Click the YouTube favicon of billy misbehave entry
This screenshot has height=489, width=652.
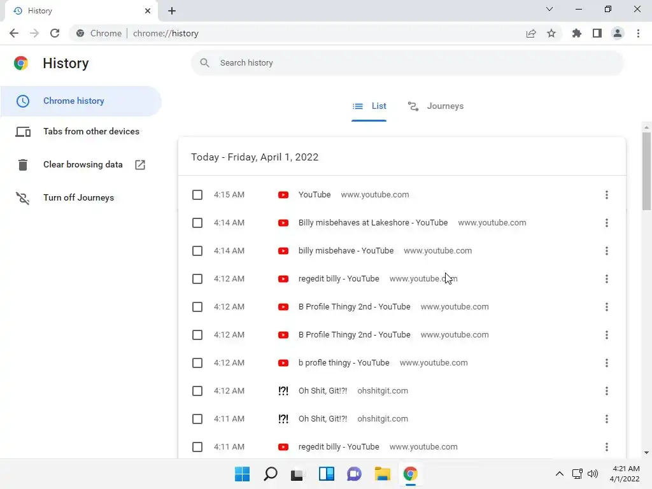tap(283, 251)
